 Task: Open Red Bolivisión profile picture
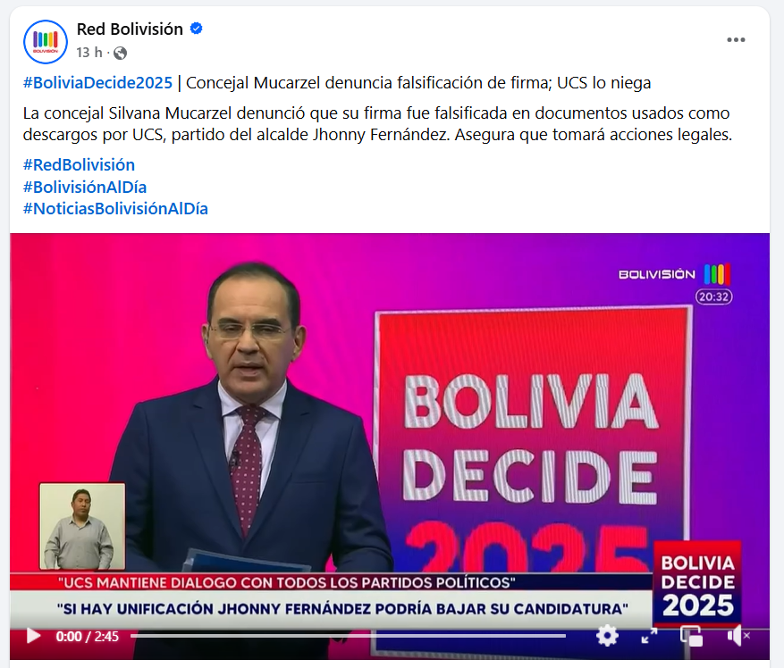(x=46, y=41)
